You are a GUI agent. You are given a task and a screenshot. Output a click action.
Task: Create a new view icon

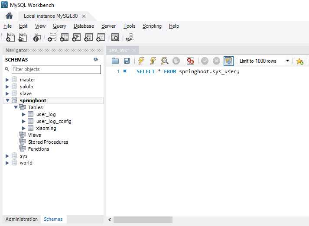pos(76,37)
